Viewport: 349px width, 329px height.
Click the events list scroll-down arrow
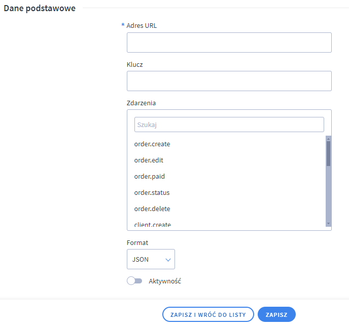pyautogui.click(x=329, y=223)
